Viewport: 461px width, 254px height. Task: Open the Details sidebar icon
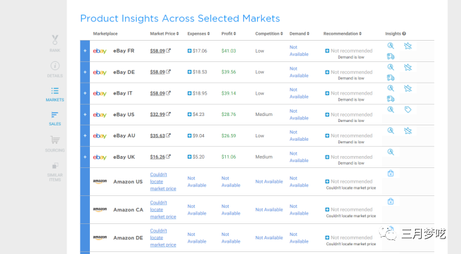tap(55, 69)
